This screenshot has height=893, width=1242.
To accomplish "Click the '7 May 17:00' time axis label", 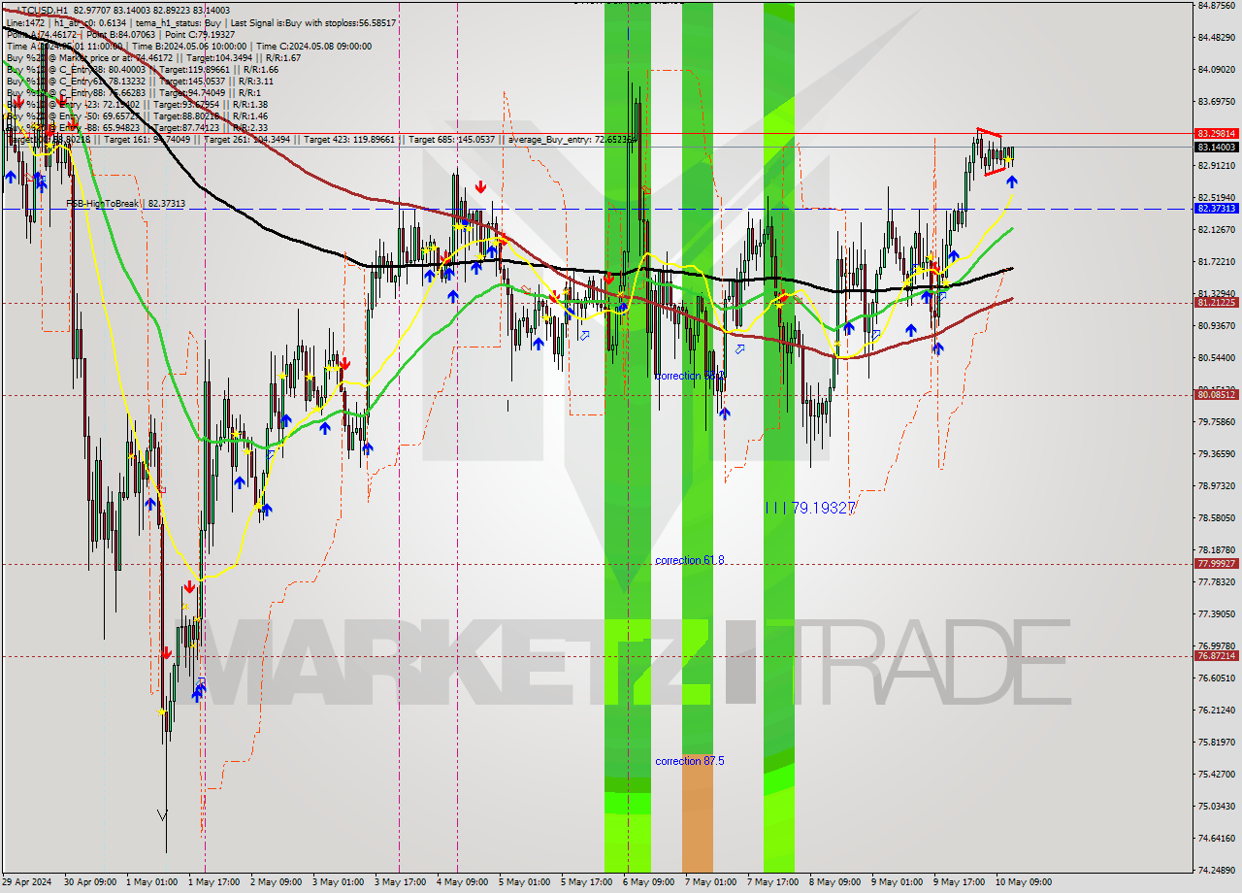I will pos(774,882).
